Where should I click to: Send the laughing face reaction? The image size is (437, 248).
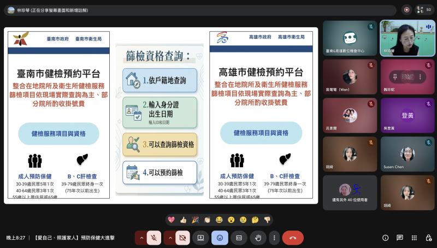(x=219, y=220)
